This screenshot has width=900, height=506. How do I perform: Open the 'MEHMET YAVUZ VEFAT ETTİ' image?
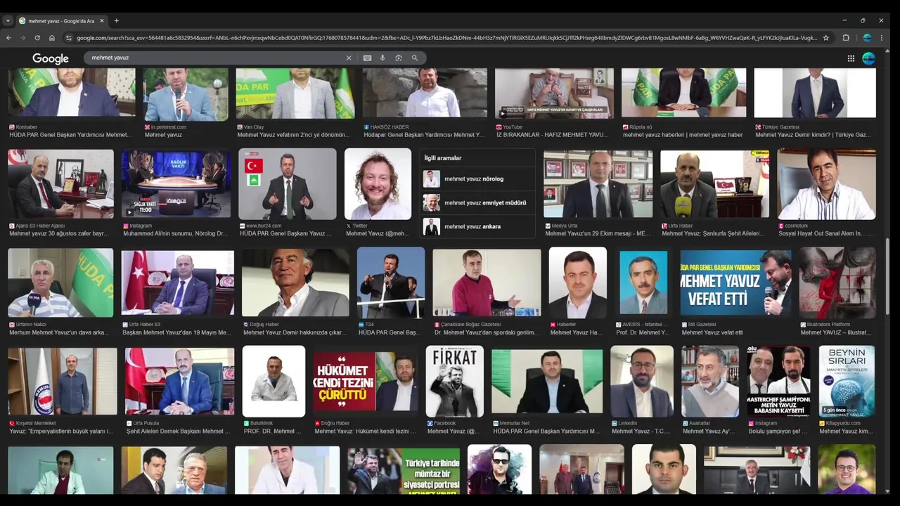735,283
